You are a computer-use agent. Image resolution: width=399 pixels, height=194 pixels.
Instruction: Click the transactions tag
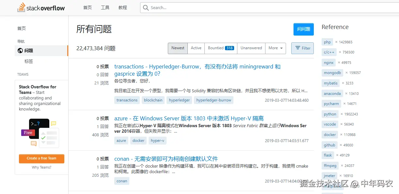click(127, 100)
